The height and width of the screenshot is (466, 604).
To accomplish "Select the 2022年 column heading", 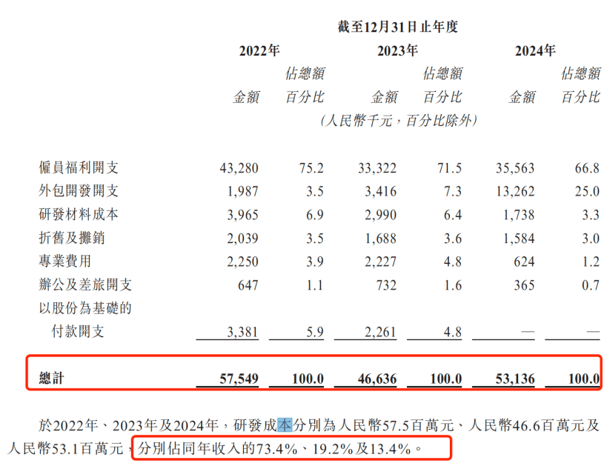I will [259, 51].
